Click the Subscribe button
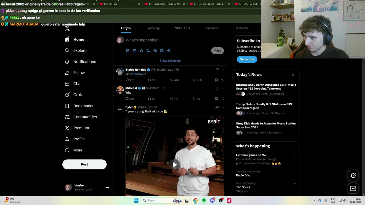365x205 pixels. (x=247, y=60)
